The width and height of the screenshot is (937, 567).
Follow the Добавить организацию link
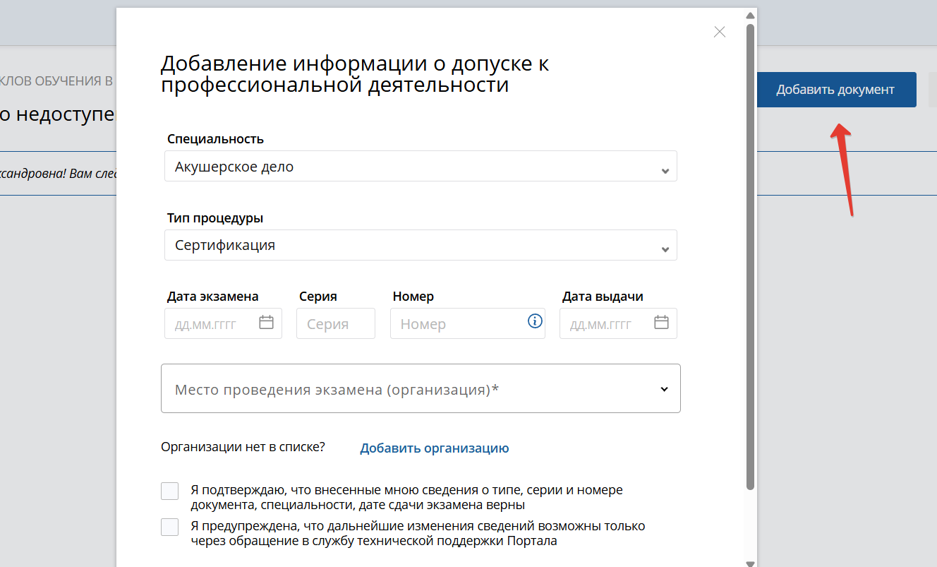434,447
